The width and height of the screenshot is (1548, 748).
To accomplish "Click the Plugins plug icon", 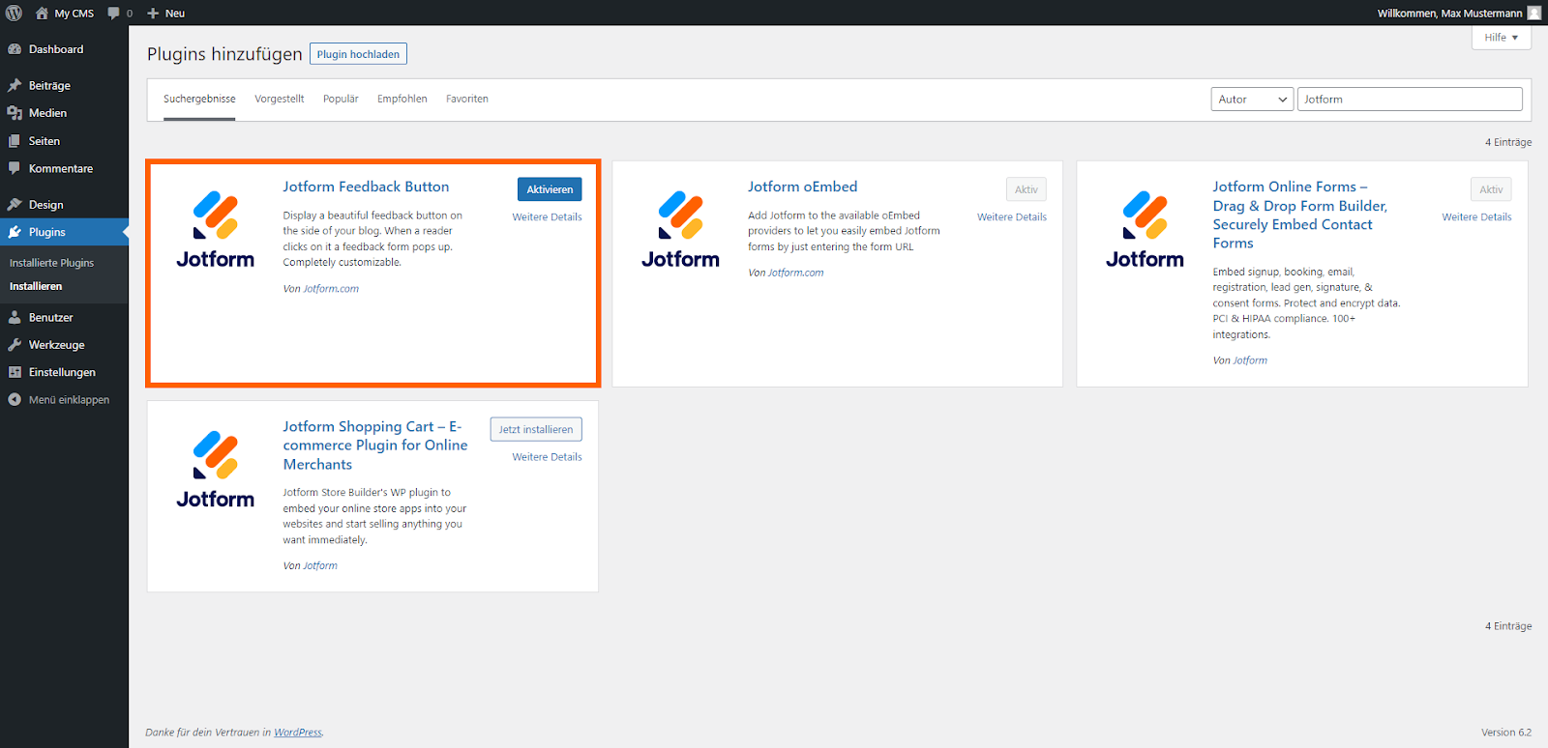I will point(15,232).
